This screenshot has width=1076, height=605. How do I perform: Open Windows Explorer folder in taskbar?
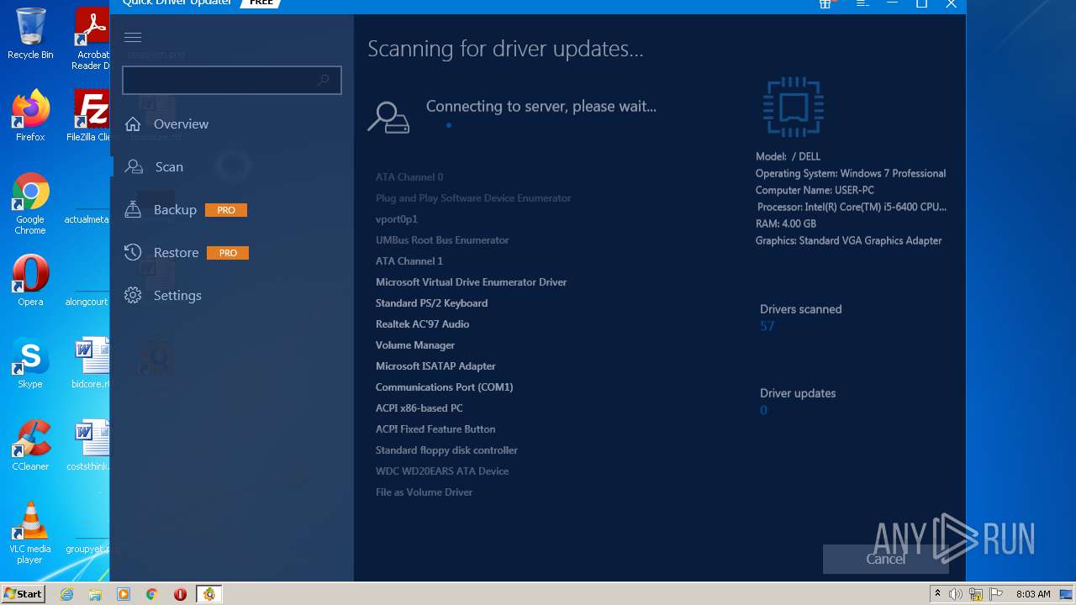(95, 594)
